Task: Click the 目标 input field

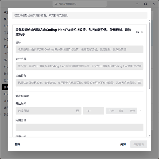Action: pos(79,49)
